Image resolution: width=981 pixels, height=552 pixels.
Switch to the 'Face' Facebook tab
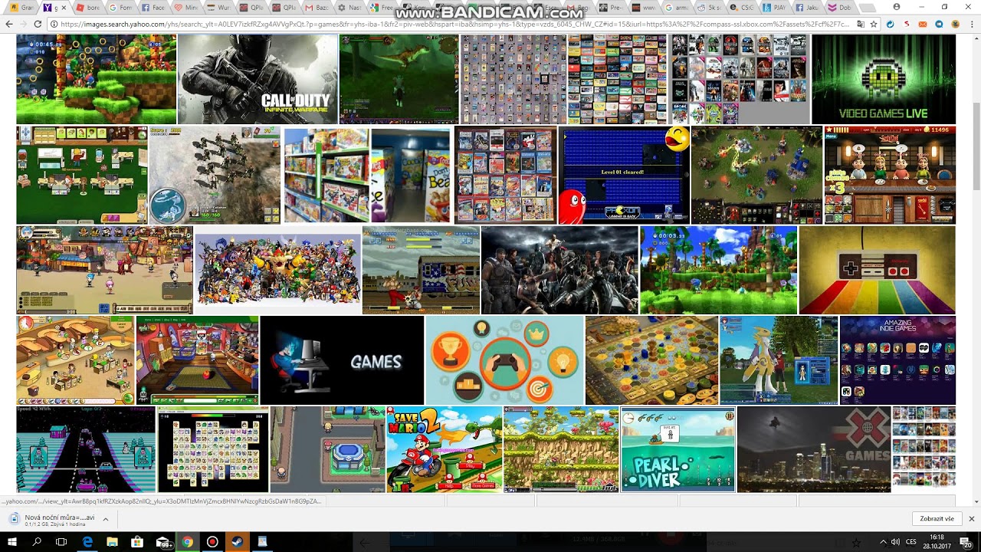[153, 8]
